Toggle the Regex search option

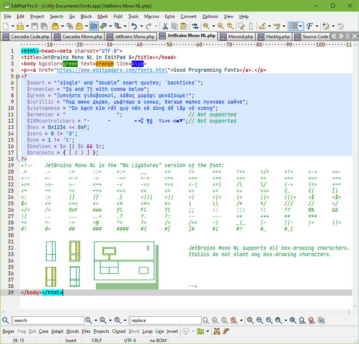(9, 331)
